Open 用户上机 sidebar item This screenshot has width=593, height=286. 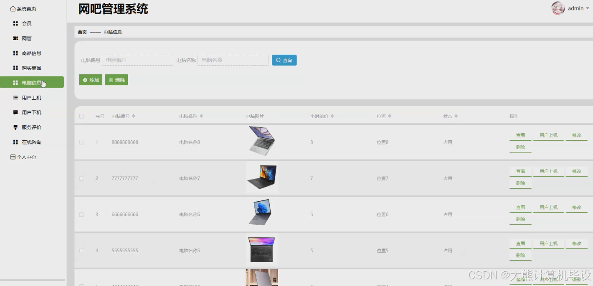click(x=32, y=98)
